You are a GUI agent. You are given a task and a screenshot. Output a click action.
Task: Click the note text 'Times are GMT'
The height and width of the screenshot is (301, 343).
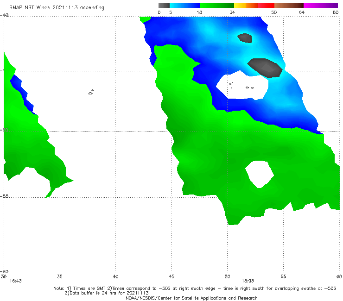[x=89, y=288]
